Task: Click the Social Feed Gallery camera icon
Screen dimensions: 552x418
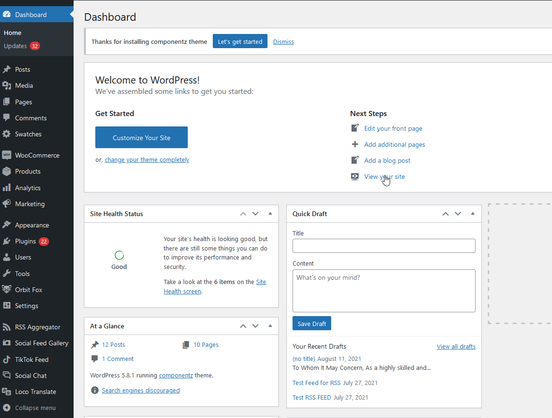Action: click(7, 343)
